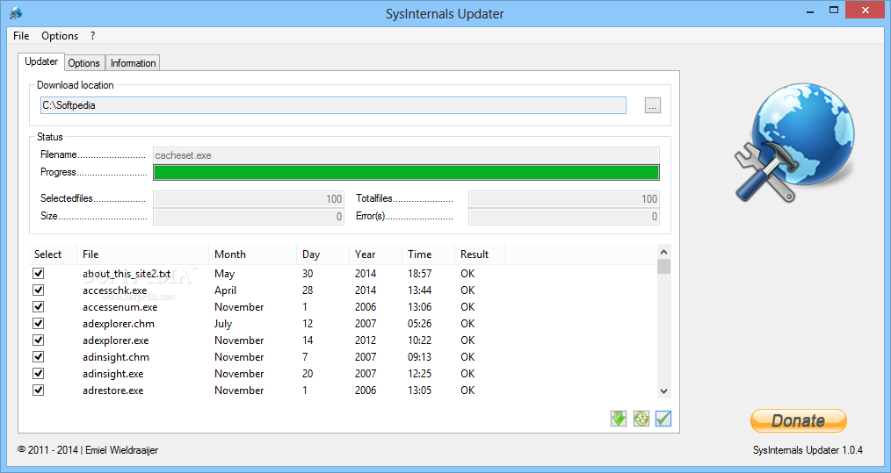The height and width of the screenshot is (473, 891).
Task: Click the Select column header
Action: [53, 254]
